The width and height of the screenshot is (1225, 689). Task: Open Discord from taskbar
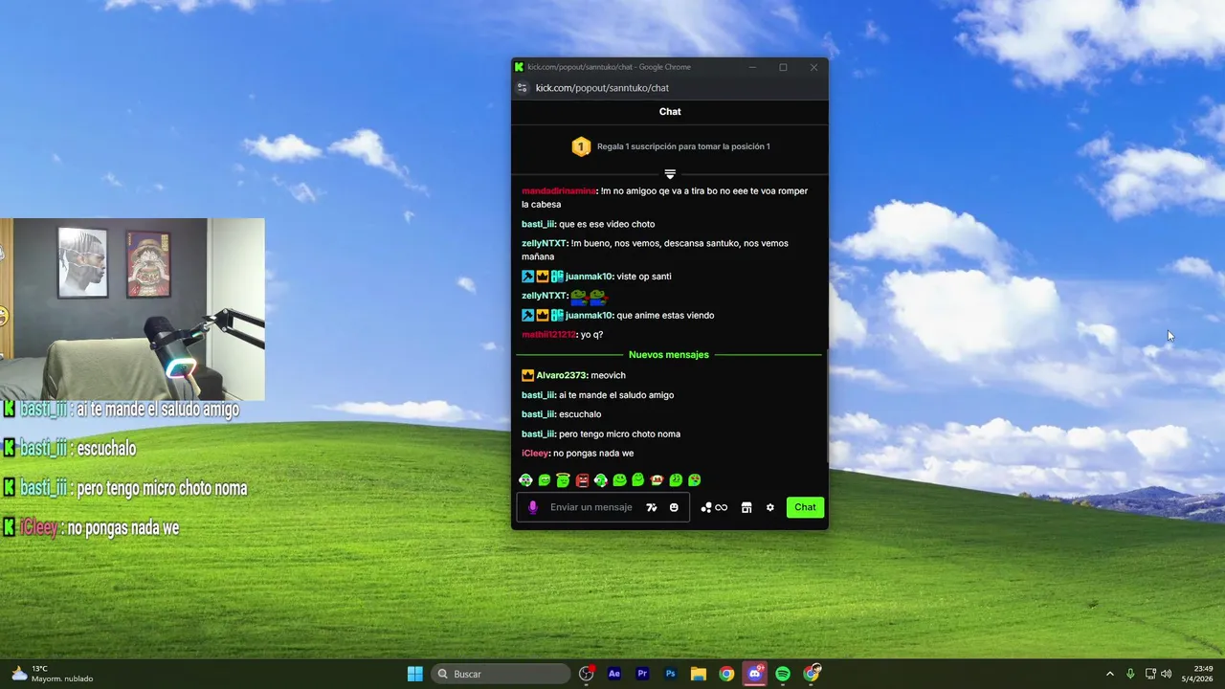pos(755,674)
